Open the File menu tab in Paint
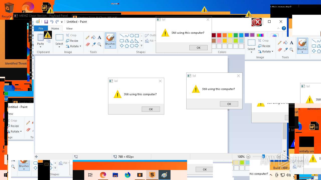This screenshot has height=180, width=321. tap(41, 28)
